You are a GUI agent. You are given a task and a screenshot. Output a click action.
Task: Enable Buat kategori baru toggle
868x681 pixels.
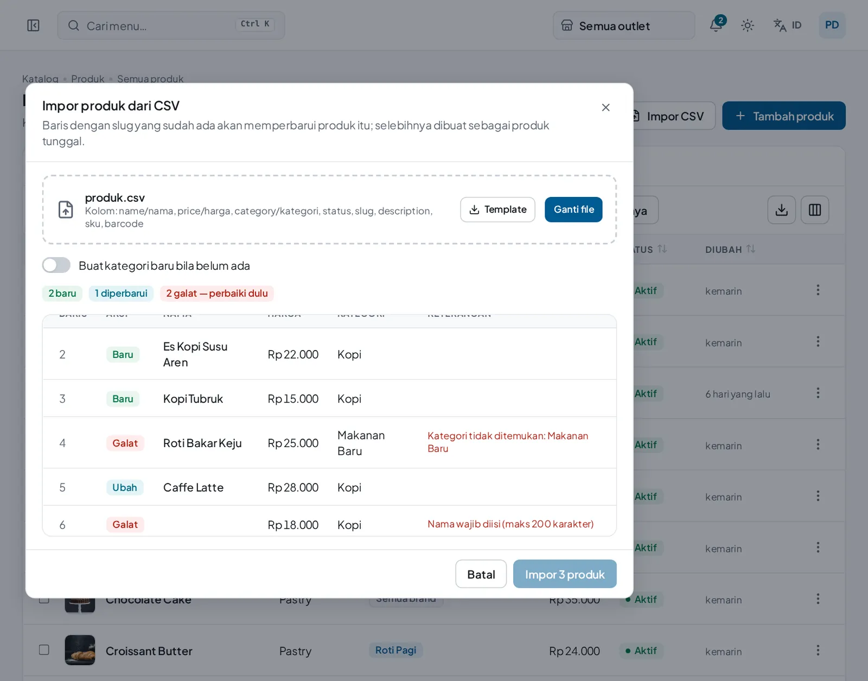(x=56, y=265)
